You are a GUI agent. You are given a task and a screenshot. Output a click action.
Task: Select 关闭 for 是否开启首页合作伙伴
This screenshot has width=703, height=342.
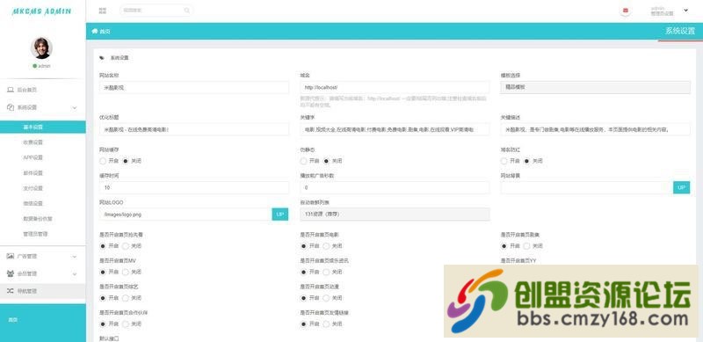(x=125, y=324)
